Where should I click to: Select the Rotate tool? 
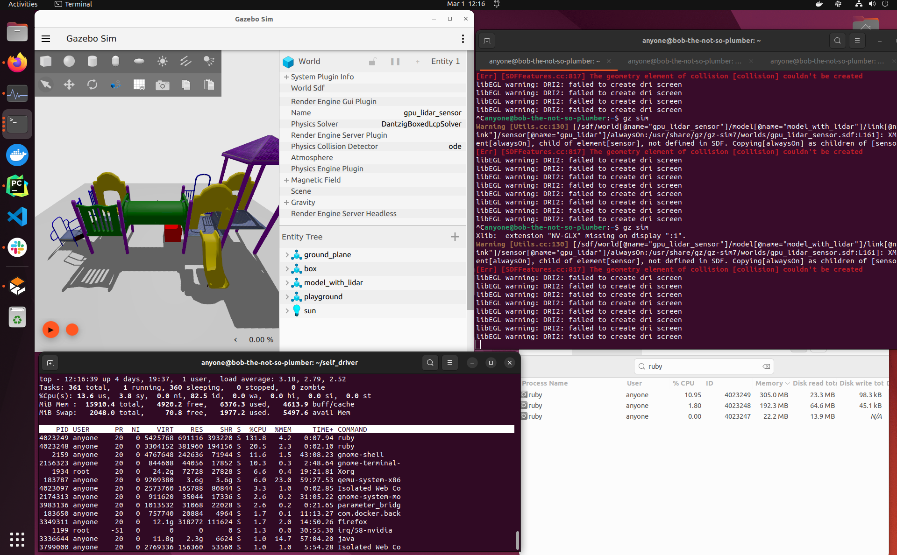point(92,84)
